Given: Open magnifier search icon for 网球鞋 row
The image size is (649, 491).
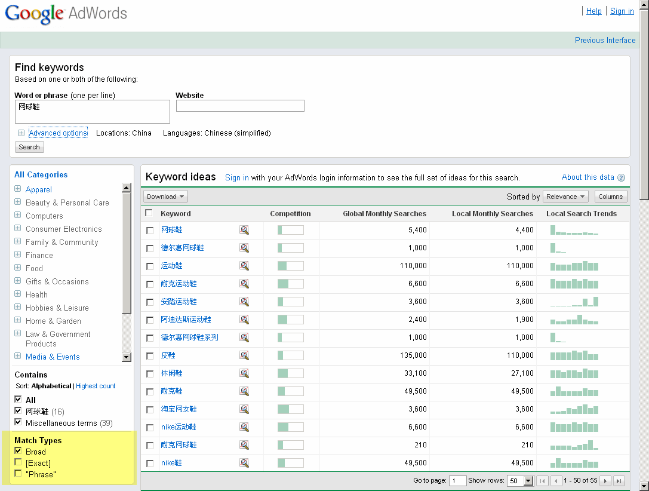Looking at the screenshot, I should point(244,230).
